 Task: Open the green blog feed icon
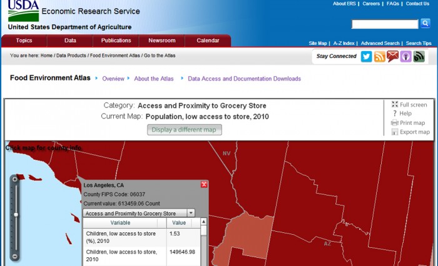(419, 57)
